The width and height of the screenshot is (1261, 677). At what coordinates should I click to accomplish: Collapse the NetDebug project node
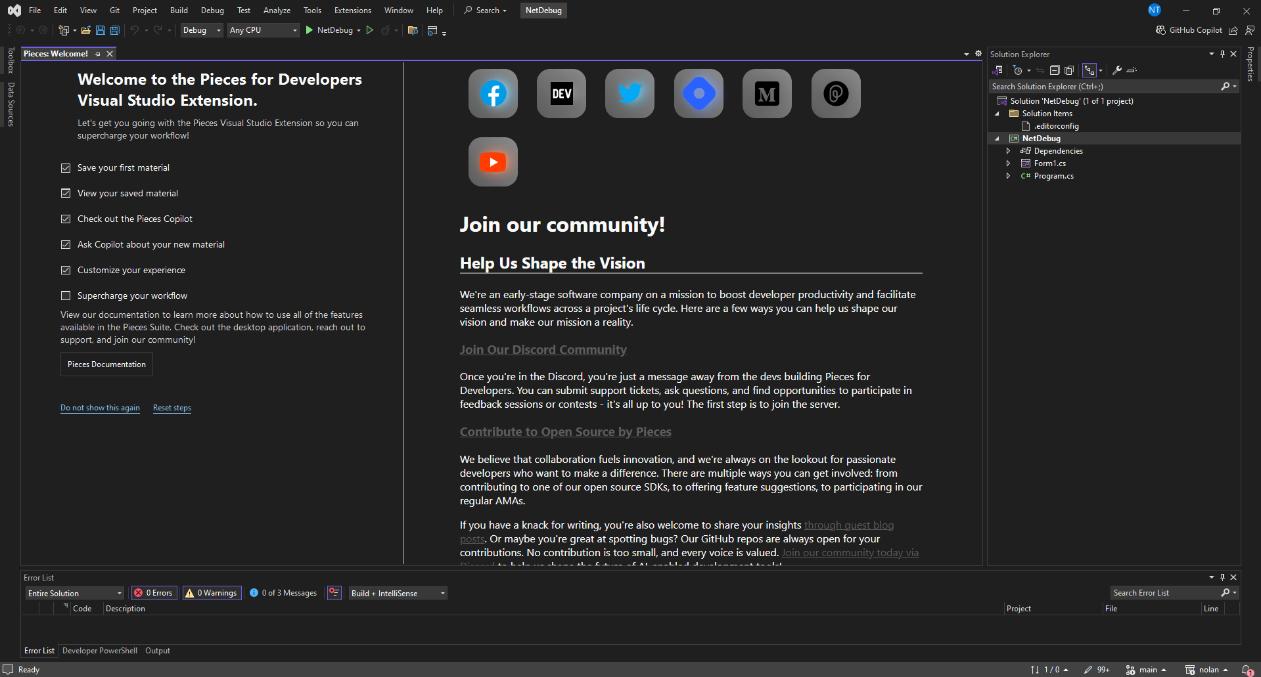pyautogui.click(x=997, y=139)
